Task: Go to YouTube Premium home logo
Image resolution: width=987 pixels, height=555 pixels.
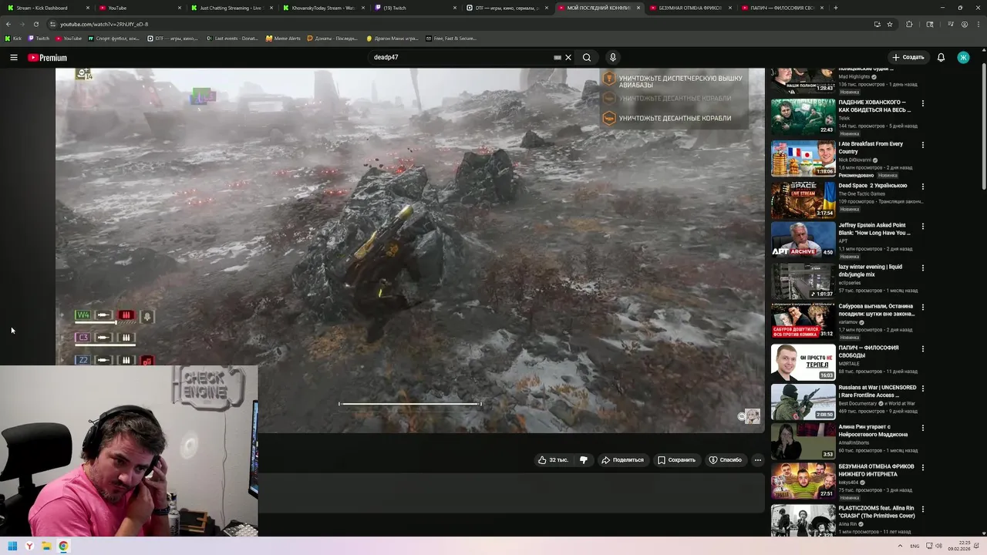Action: click(47, 58)
